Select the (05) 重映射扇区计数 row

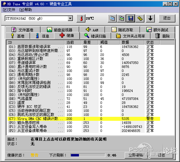[84, 59]
